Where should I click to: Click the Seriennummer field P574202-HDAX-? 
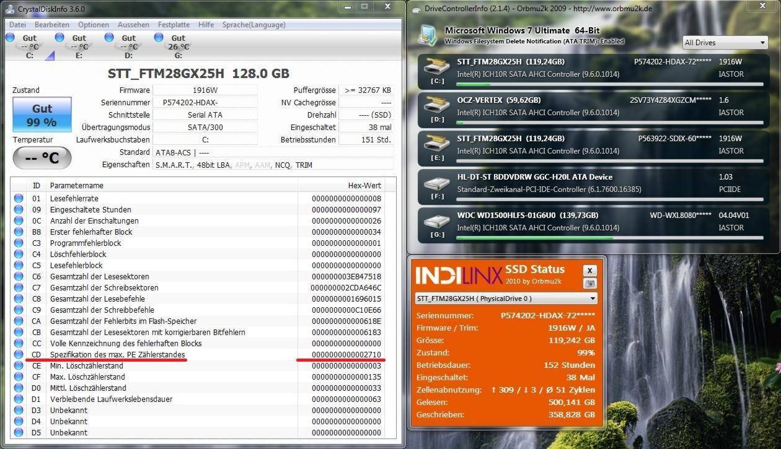click(x=205, y=102)
